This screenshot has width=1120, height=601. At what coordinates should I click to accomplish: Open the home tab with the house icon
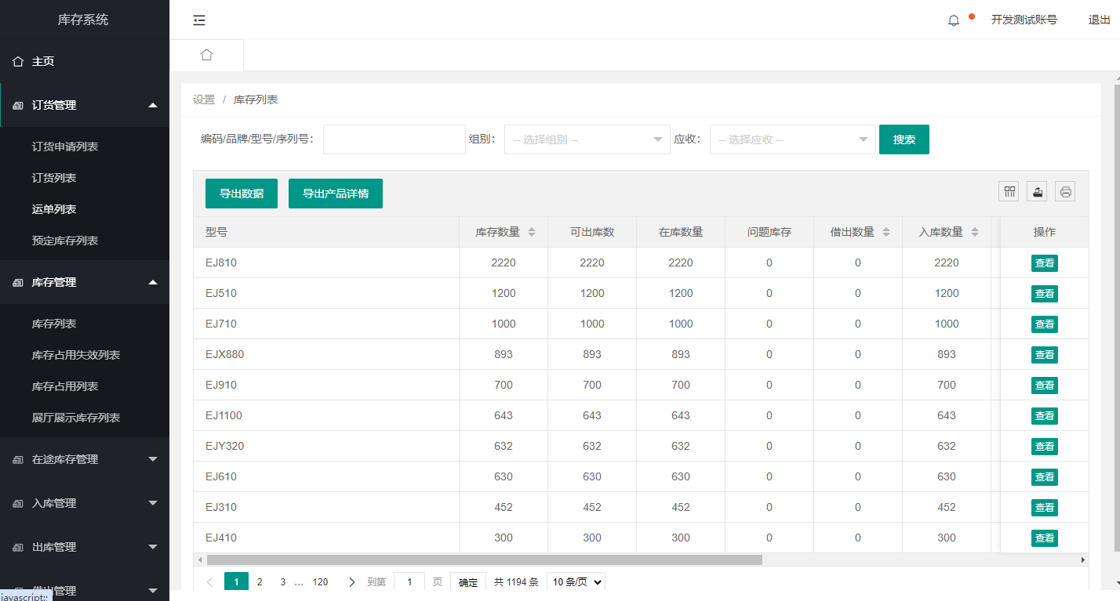click(x=206, y=55)
